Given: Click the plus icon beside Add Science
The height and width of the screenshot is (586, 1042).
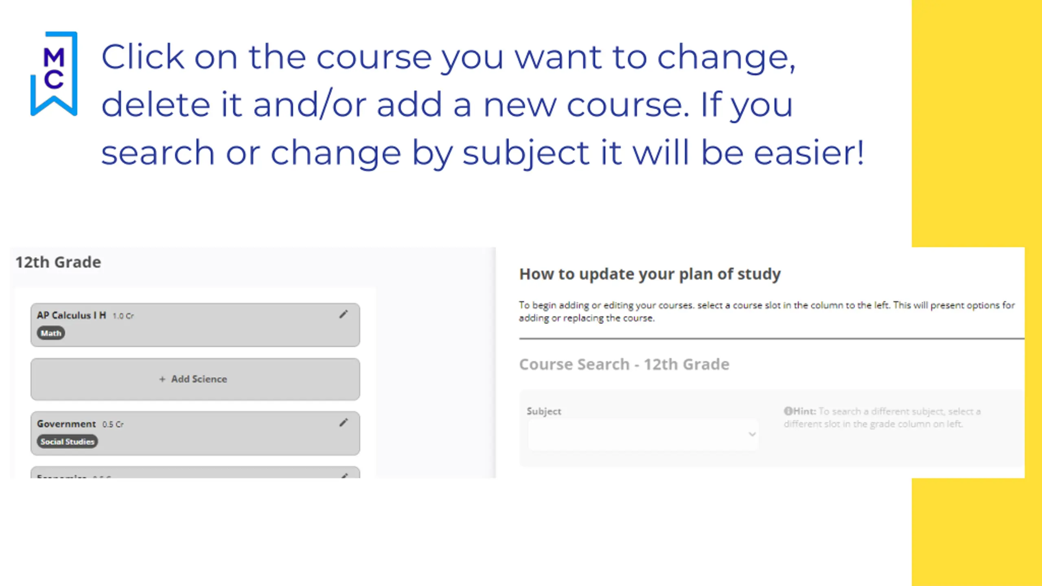Looking at the screenshot, I should 162,379.
